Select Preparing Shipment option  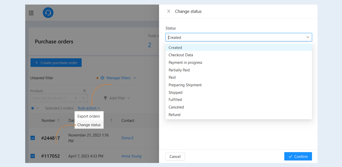click(x=239, y=85)
